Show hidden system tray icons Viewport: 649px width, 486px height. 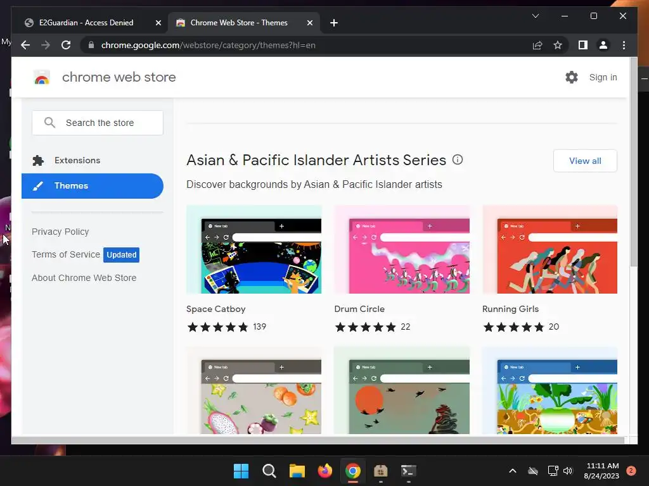click(x=512, y=471)
